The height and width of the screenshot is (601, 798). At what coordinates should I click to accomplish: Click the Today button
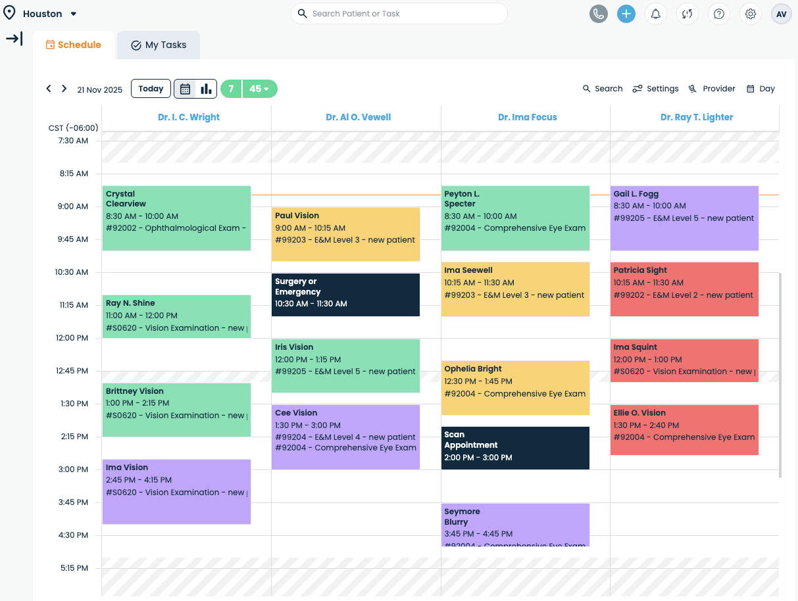coord(151,89)
